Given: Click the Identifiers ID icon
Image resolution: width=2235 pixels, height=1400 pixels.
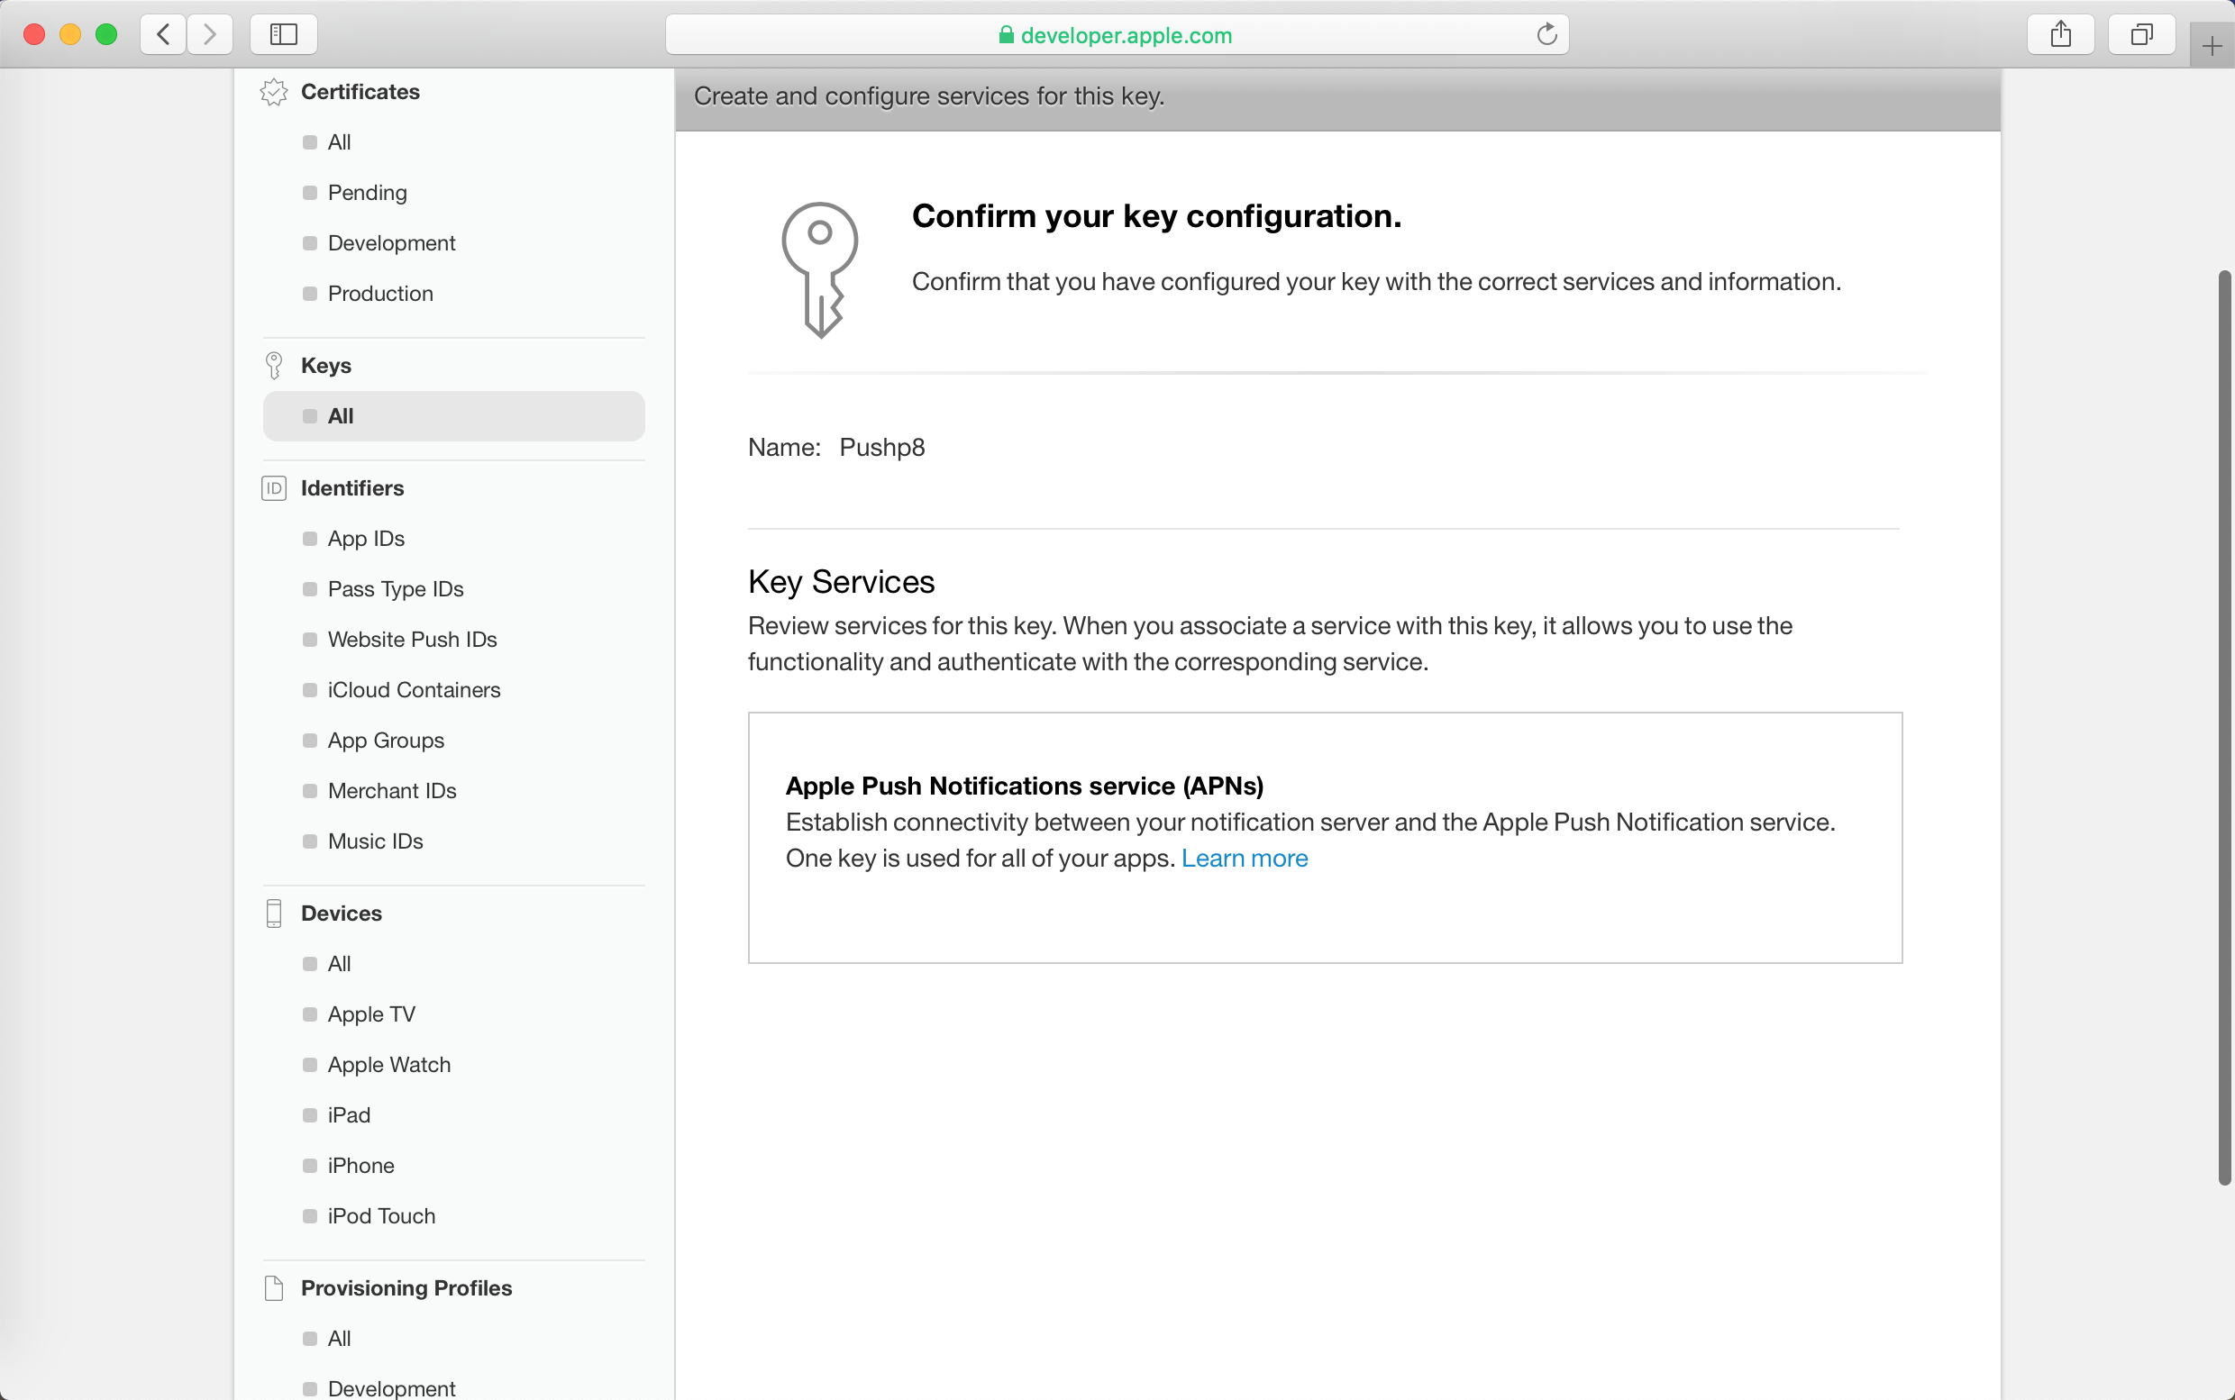Looking at the screenshot, I should pos(274,488).
